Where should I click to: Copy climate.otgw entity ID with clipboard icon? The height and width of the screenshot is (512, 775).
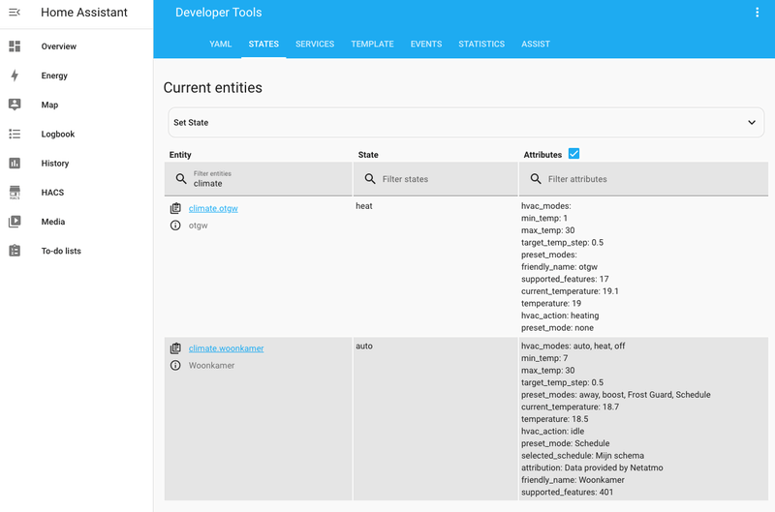coord(175,208)
